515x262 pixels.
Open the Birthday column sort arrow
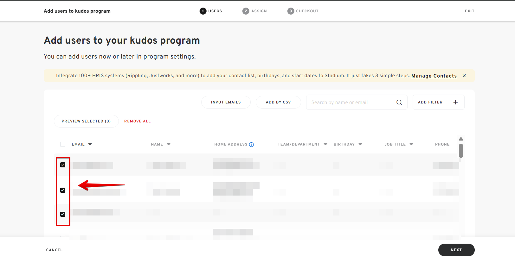pyautogui.click(x=360, y=144)
